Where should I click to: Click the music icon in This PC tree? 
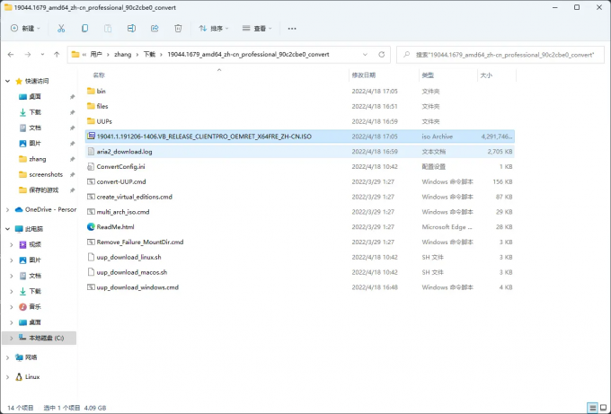click(22, 306)
